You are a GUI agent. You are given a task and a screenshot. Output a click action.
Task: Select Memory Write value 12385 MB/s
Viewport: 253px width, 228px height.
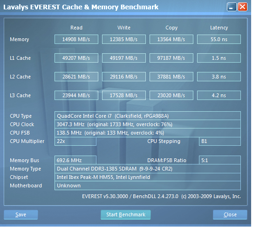[x=124, y=39]
